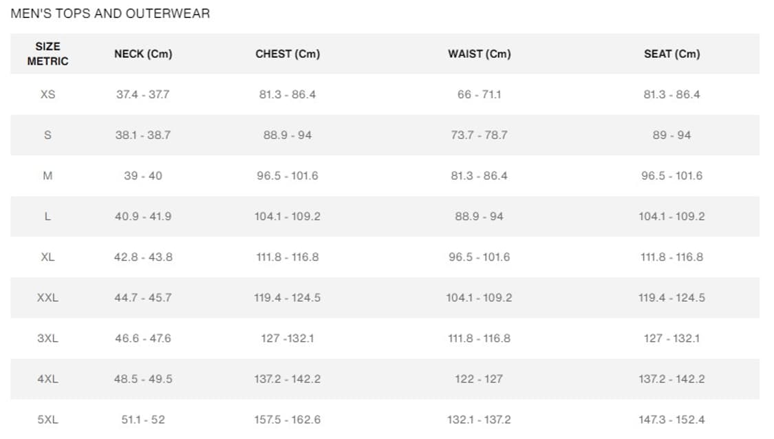Click the XS waist value 66 - 71.1
Screen dimensions: 774x439
point(479,94)
